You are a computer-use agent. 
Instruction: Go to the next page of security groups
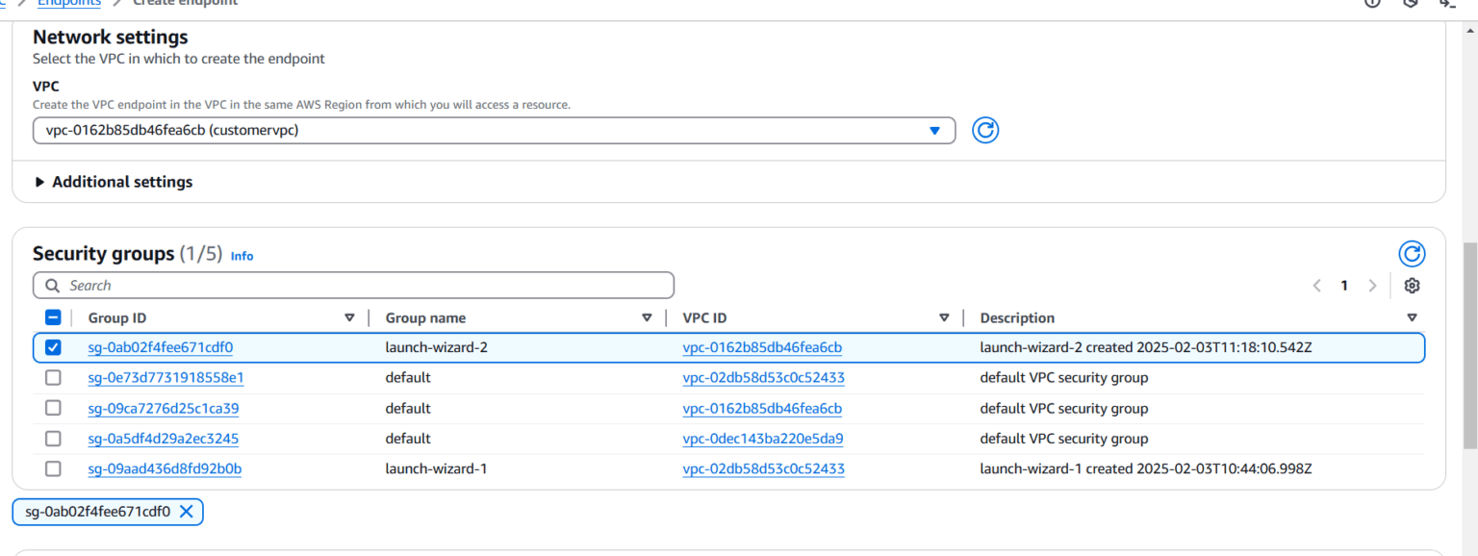[x=1372, y=285]
